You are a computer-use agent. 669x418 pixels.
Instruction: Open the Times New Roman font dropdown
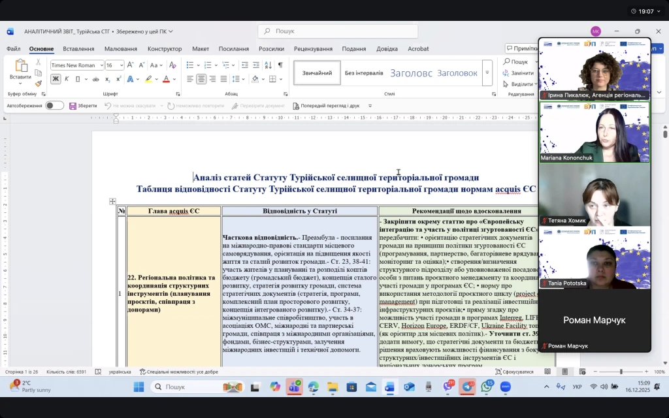point(77,65)
